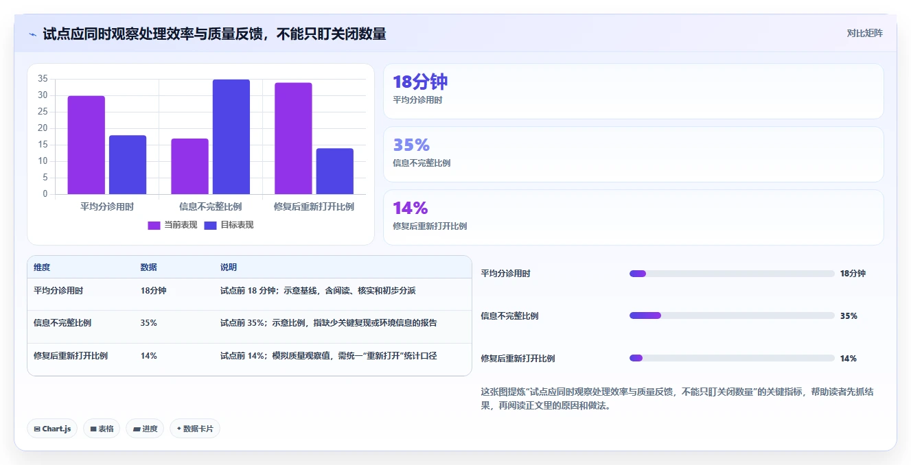Click 修复后重新打开比例 label in the progress list
911x465 pixels.
[518, 359]
